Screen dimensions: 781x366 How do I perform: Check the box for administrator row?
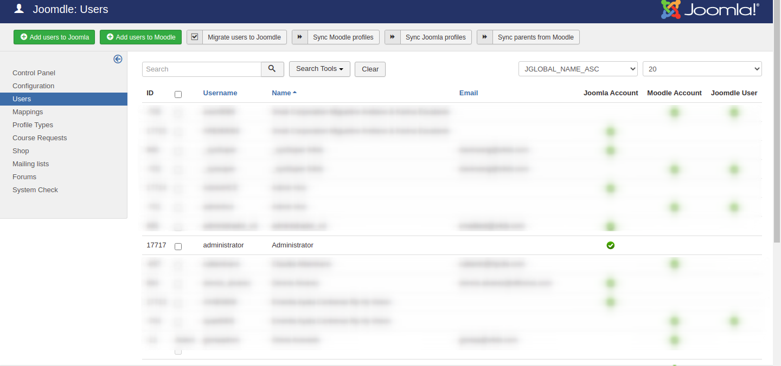[x=178, y=246]
